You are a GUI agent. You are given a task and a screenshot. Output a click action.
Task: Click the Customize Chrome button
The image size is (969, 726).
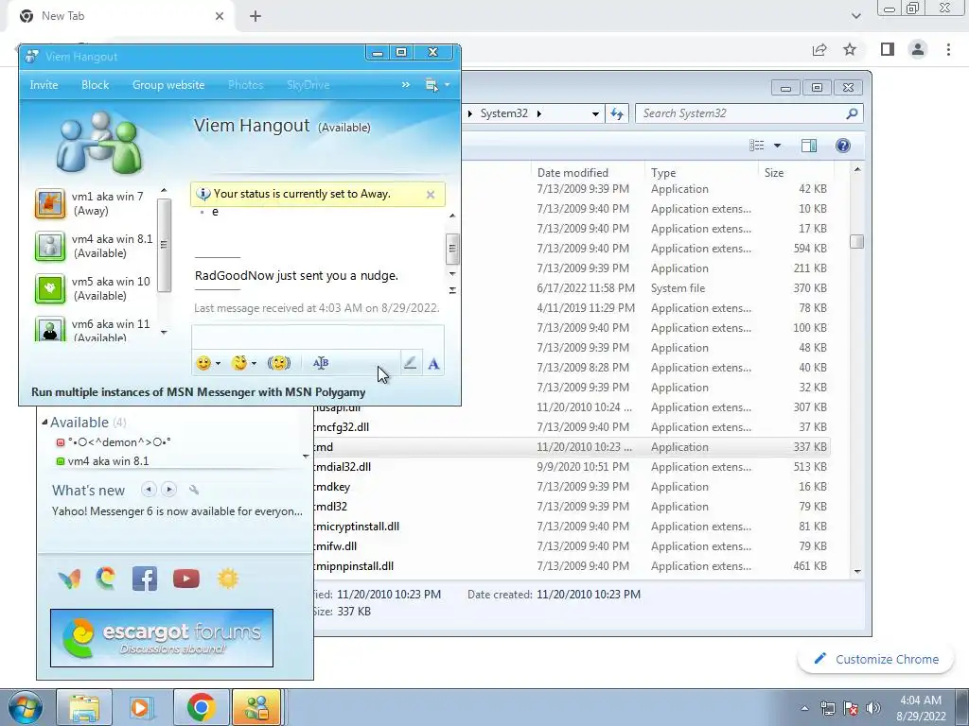(875, 659)
